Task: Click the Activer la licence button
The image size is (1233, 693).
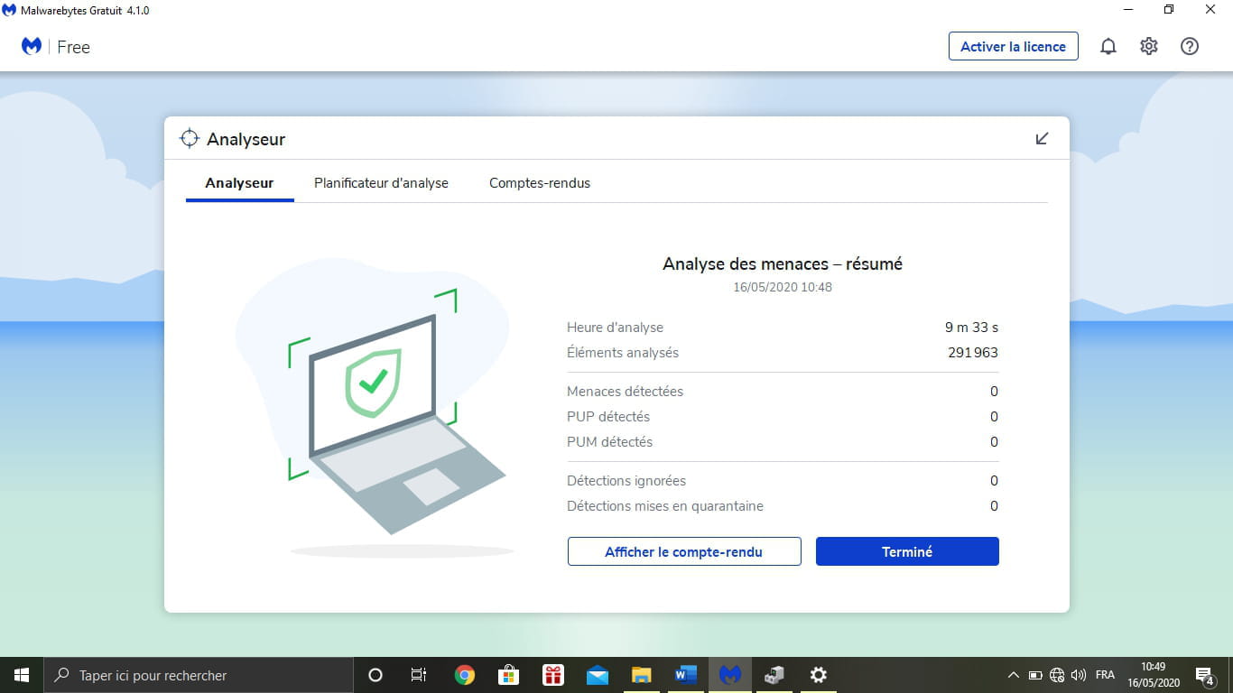Action: (x=1013, y=47)
